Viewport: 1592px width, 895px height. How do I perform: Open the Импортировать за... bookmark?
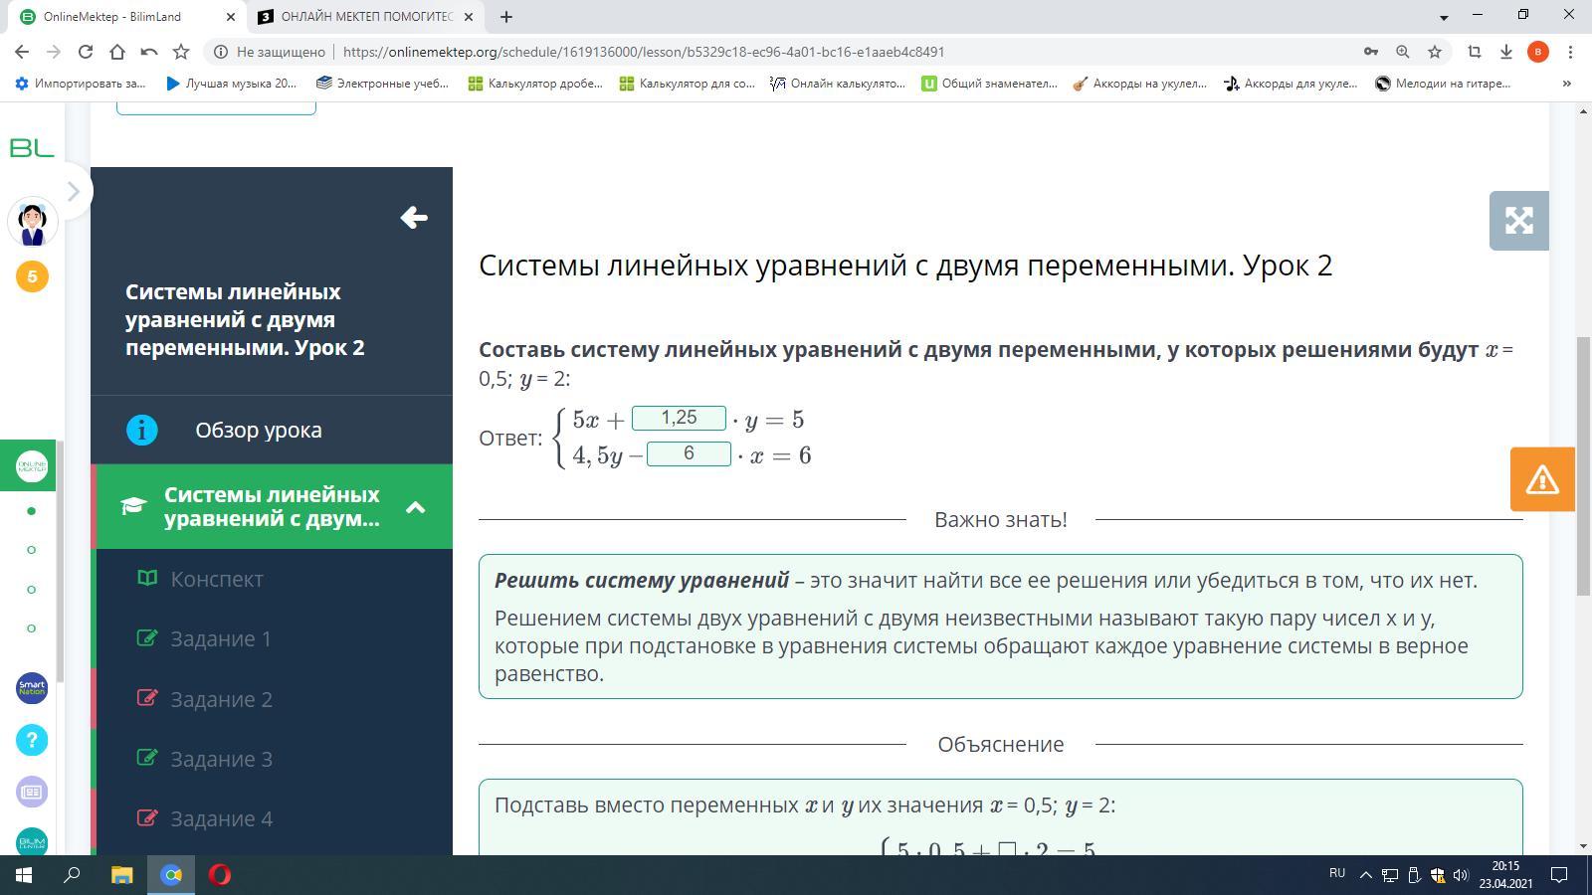click(80, 84)
